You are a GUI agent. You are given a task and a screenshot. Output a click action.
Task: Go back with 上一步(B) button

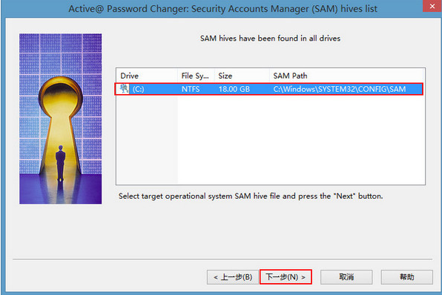233,277
